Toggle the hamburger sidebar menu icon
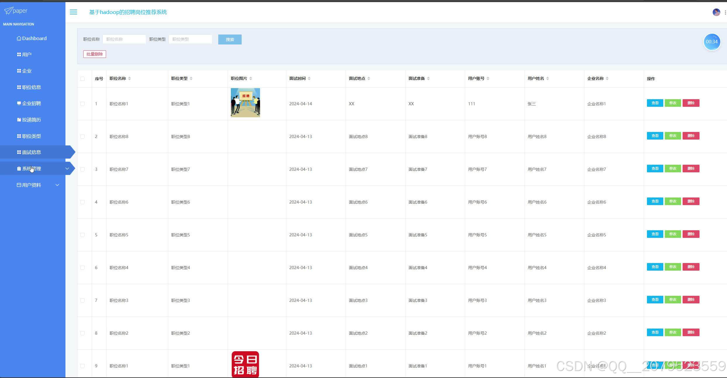727x378 pixels. pyautogui.click(x=73, y=12)
